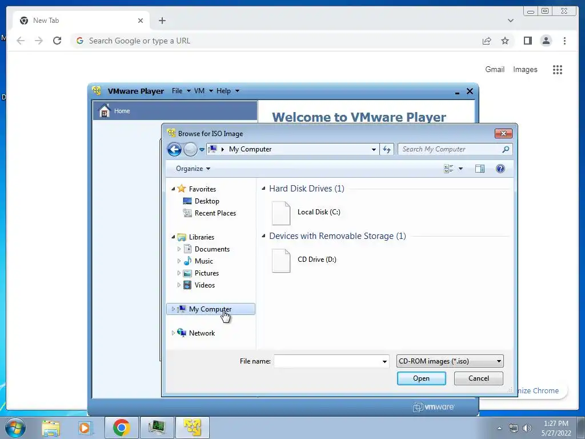Collapse the Libraries group
This screenshot has width=585, height=439.
coord(173,237)
